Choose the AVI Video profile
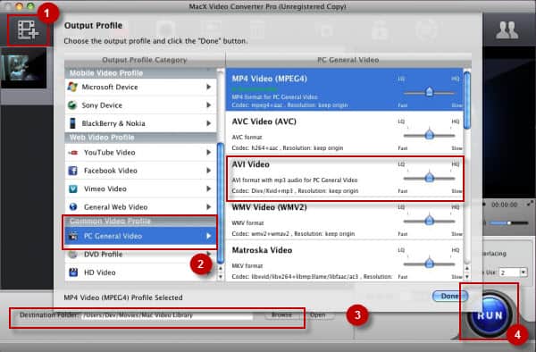 pos(344,178)
